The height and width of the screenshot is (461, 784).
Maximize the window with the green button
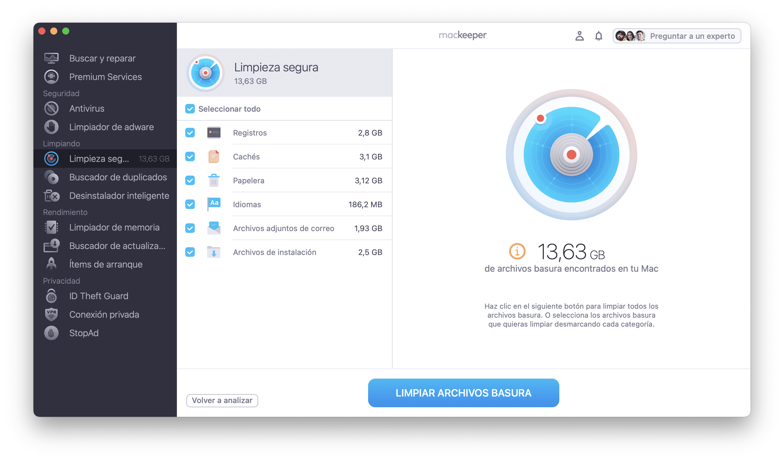pos(66,31)
